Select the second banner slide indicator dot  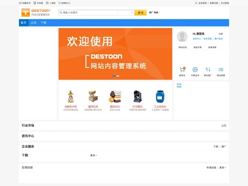coord(118,76)
